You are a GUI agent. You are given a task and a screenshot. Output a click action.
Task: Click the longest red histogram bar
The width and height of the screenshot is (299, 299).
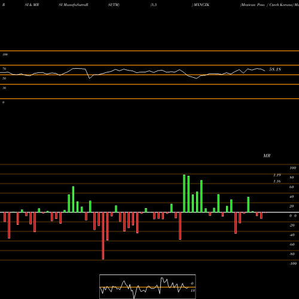[103, 236]
